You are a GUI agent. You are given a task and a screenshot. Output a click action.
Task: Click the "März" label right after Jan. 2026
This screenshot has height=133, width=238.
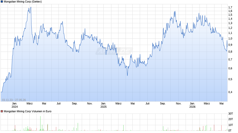point(207,104)
